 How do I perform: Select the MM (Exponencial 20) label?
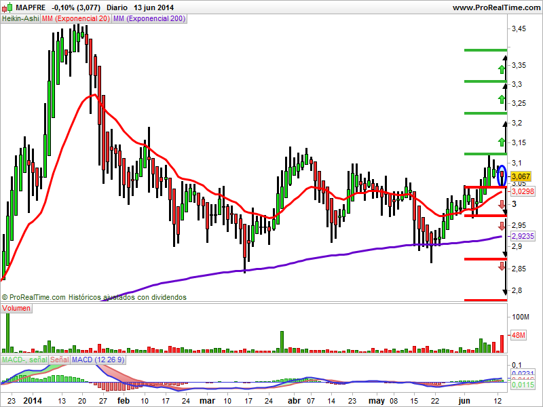click(x=76, y=19)
